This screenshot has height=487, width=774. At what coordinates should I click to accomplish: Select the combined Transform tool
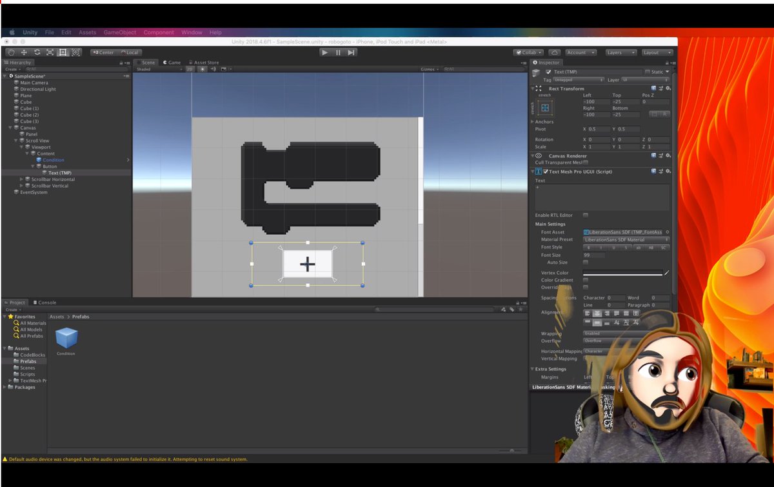point(75,52)
